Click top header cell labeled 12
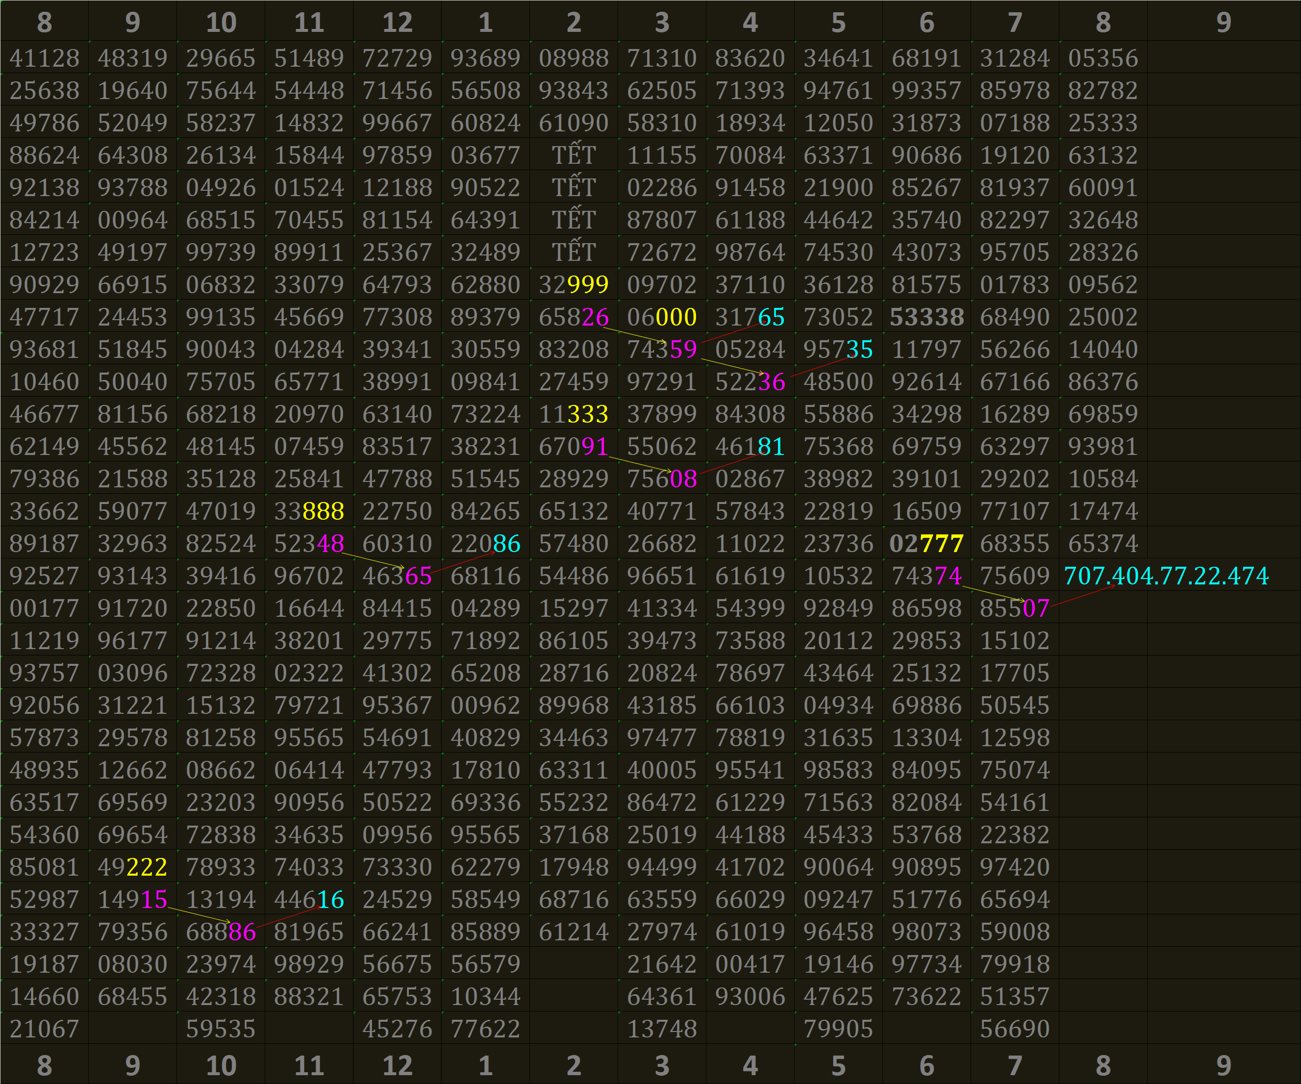The image size is (1301, 1084). coord(397,23)
